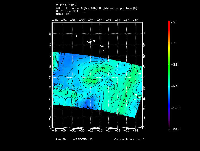Select the satellite name "NOAA-19"
Viewport: 200px width, 151px height.
[62, 14]
